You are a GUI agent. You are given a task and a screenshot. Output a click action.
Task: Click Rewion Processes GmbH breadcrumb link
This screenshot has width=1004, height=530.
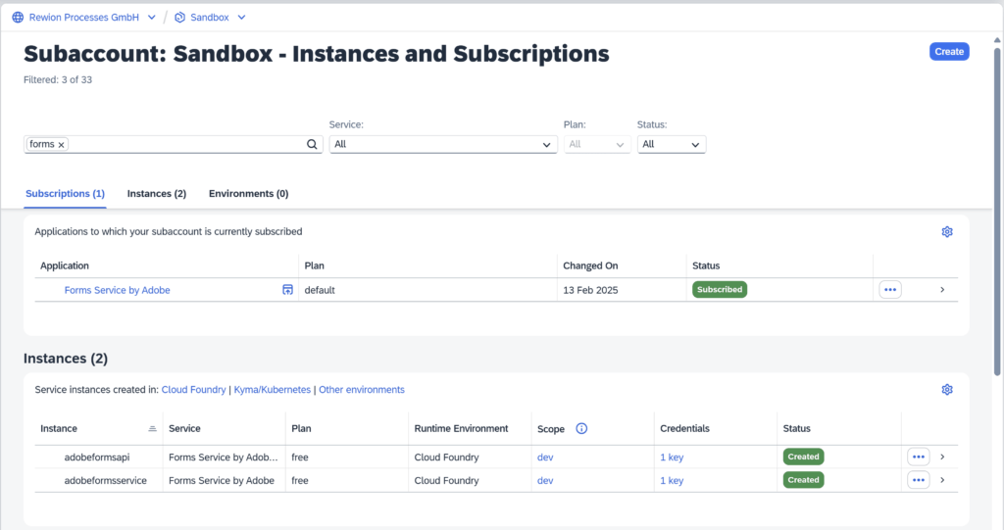84,18
